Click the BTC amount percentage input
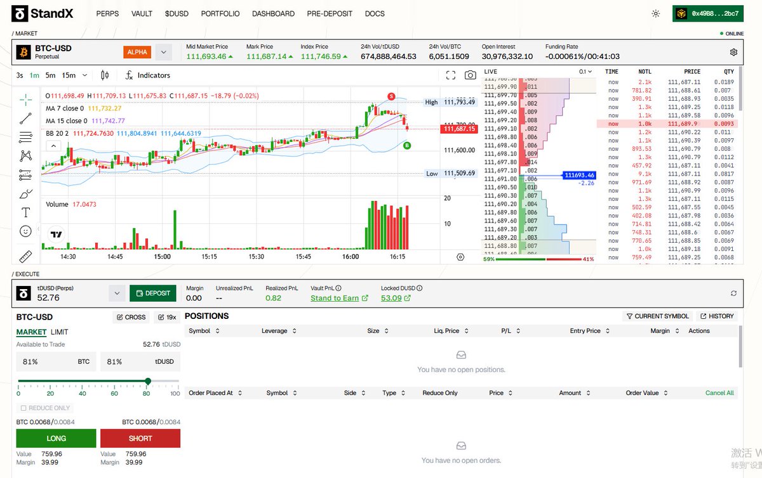This screenshot has width=762, height=478. point(55,361)
